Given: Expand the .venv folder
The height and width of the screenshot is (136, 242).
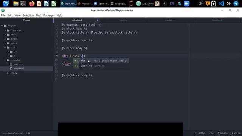Looking at the screenshot, I should tap(5, 35).
